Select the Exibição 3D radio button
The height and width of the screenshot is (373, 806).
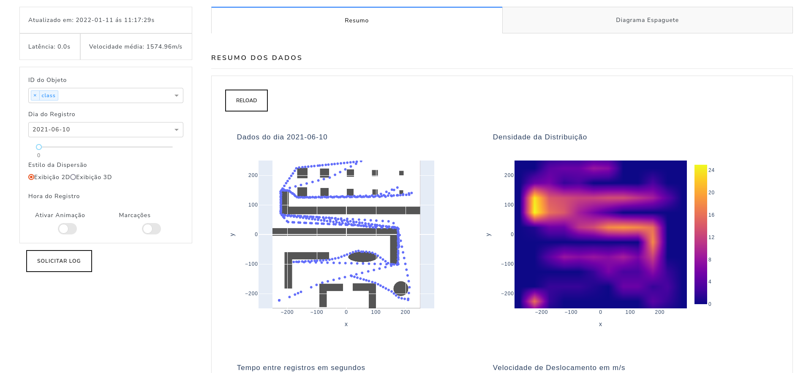73,177
